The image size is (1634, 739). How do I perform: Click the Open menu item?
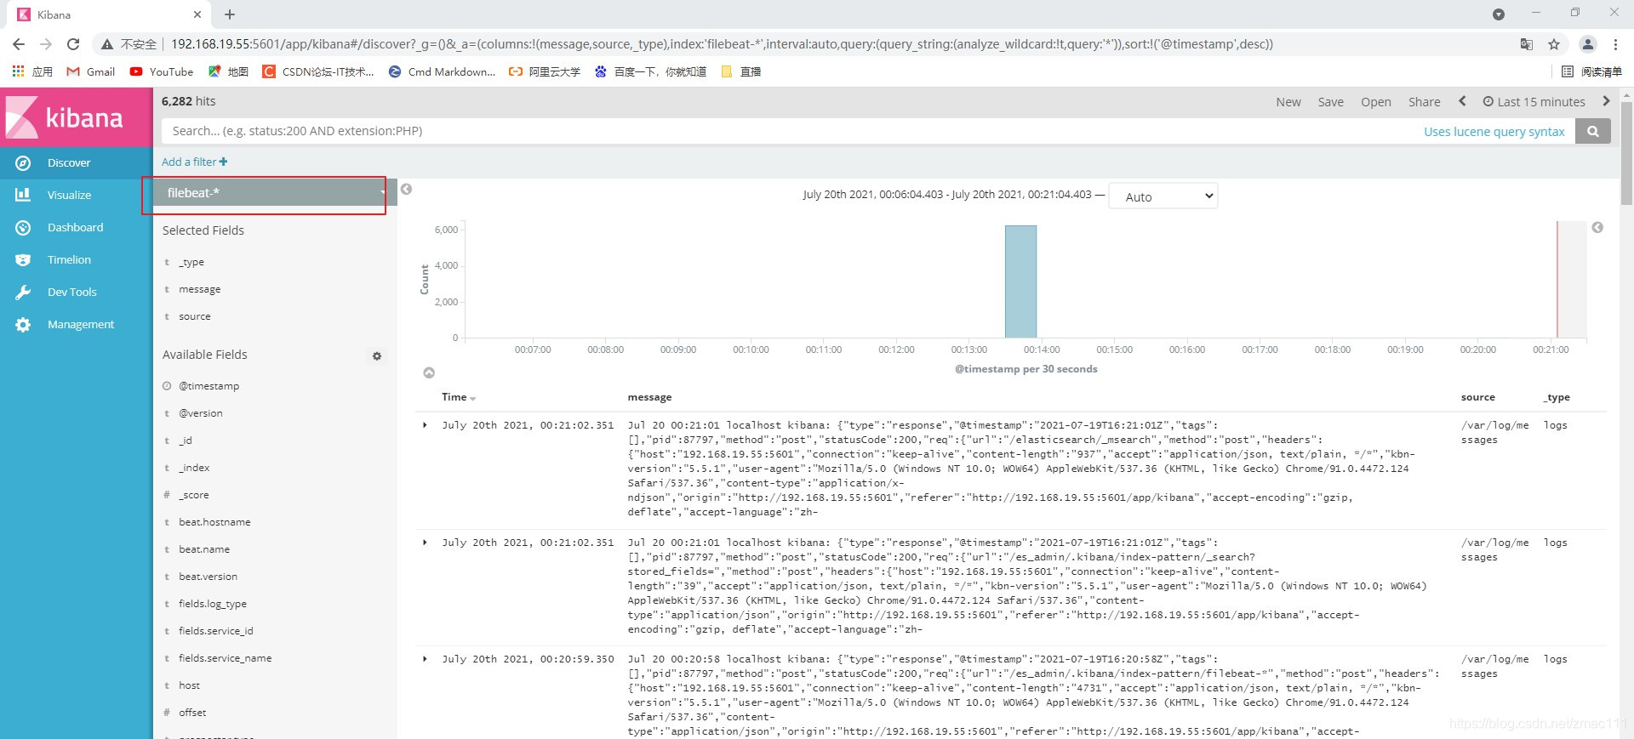tap(1376, 101)
